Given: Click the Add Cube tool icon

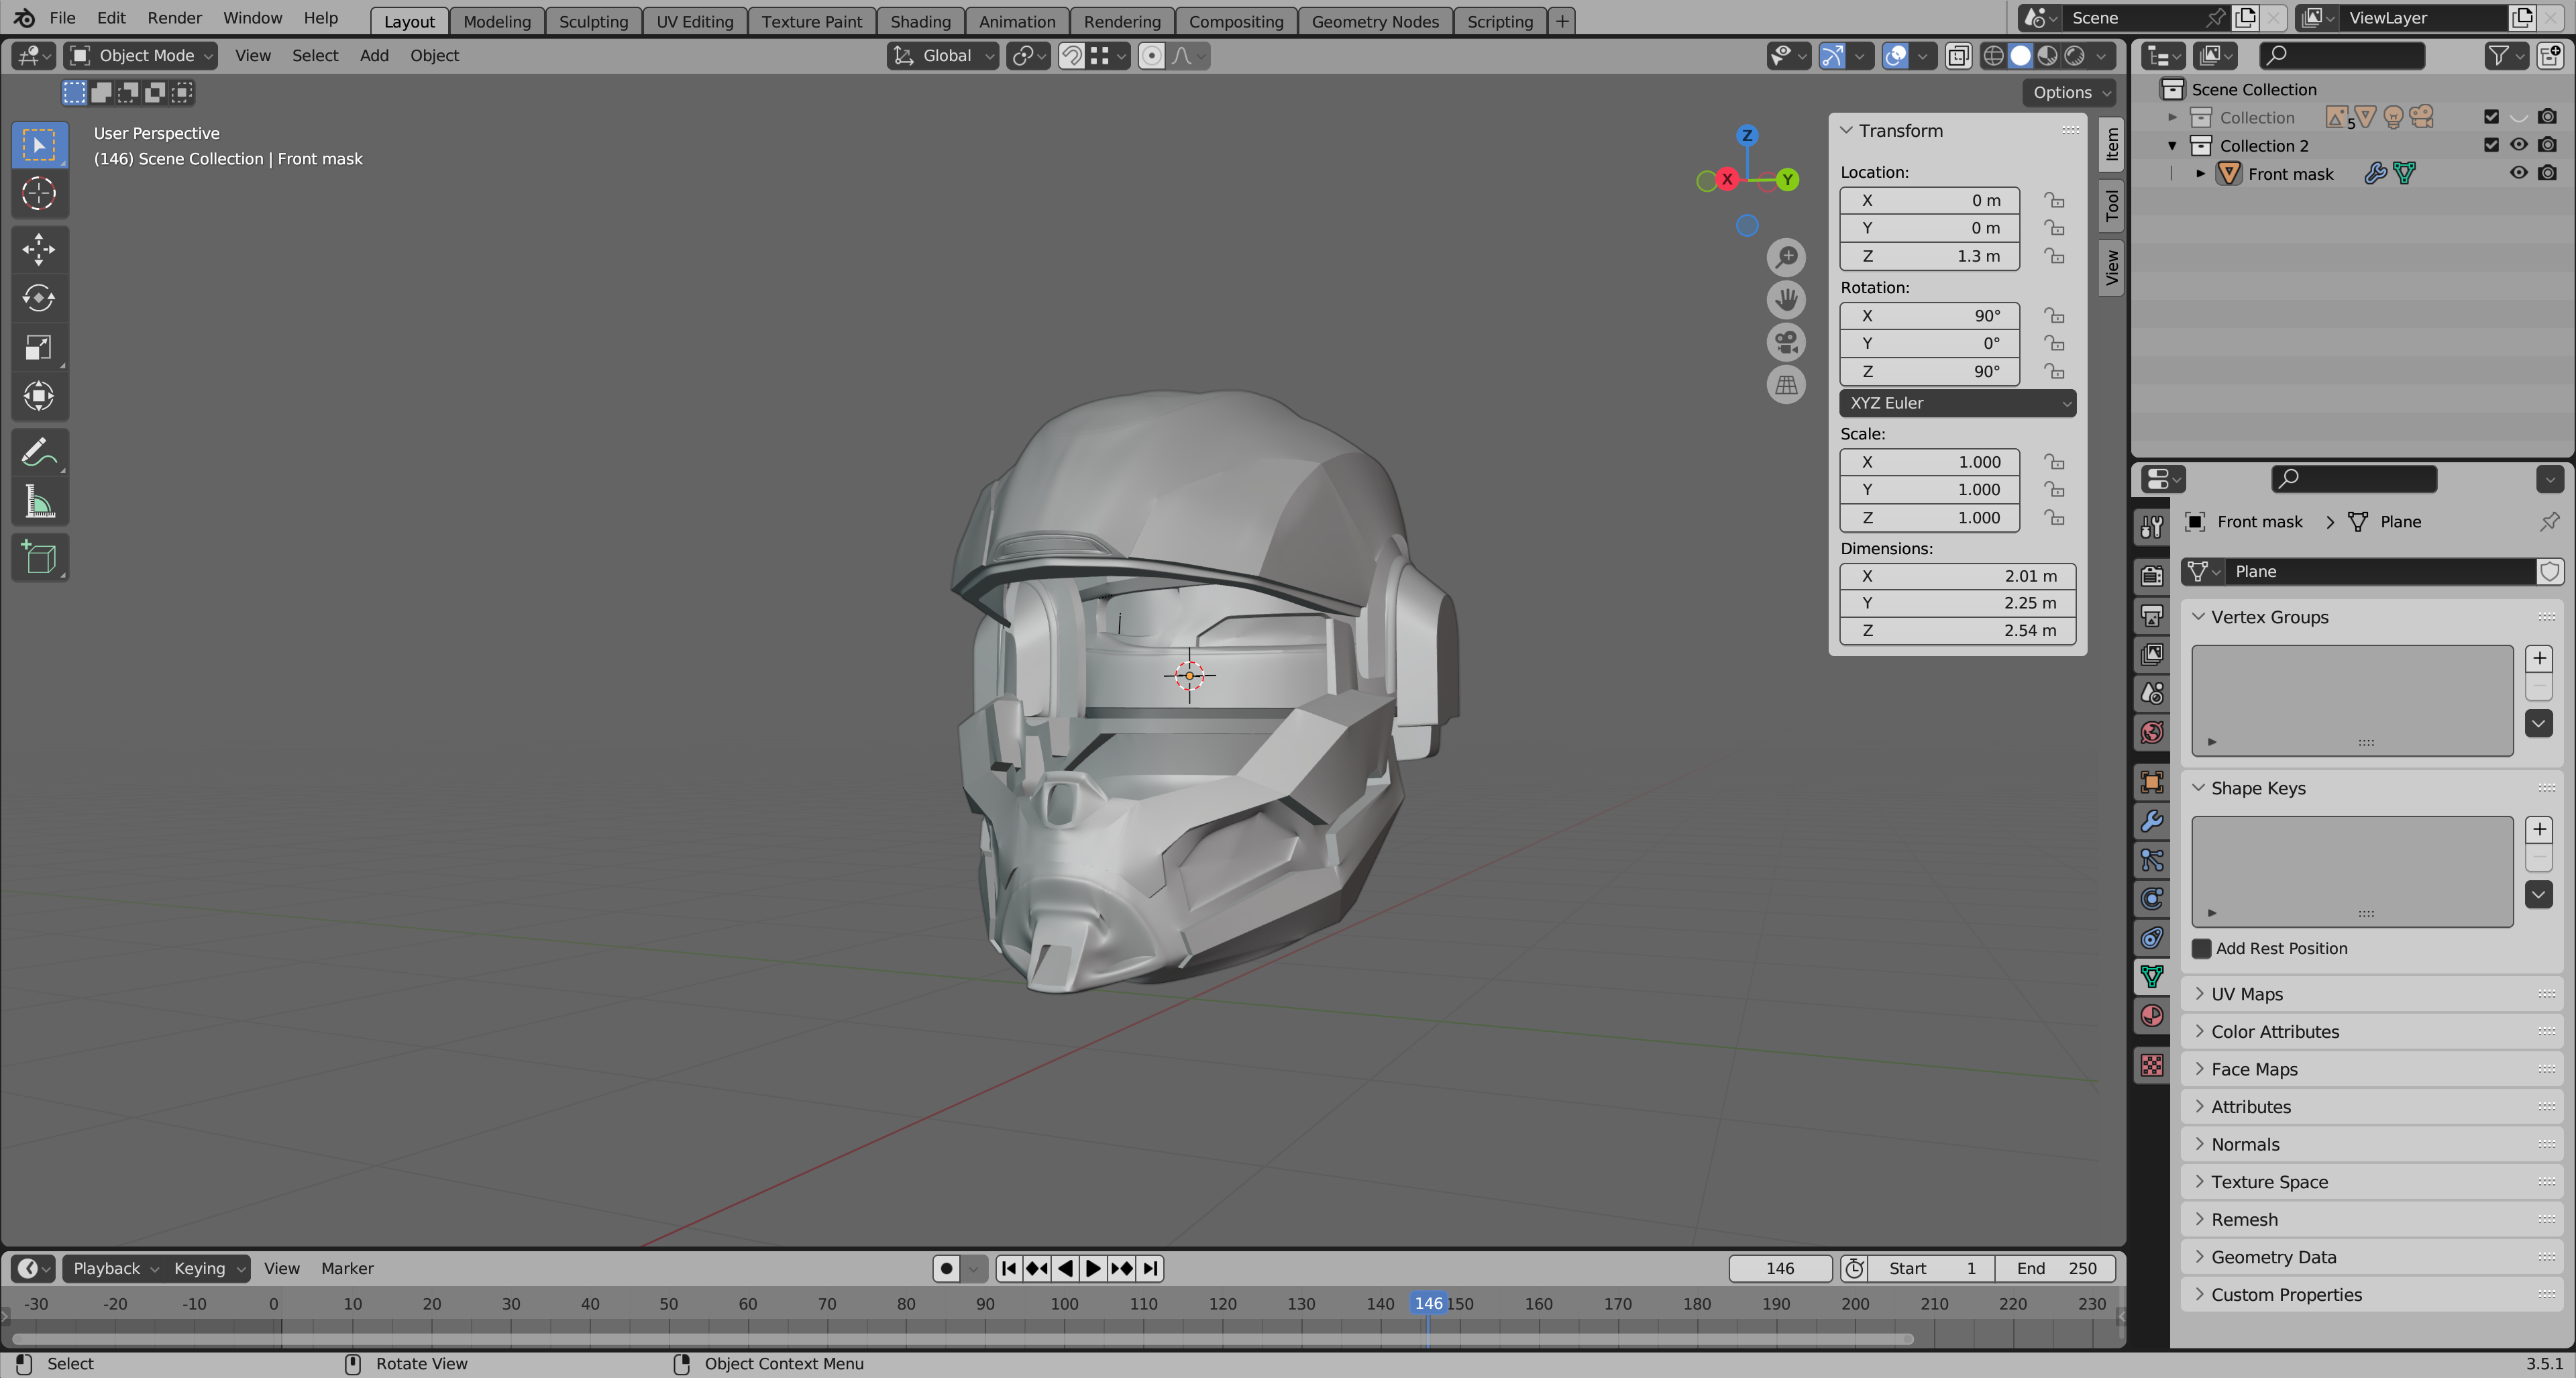Looking at the screenshot, I should [39, 557].
